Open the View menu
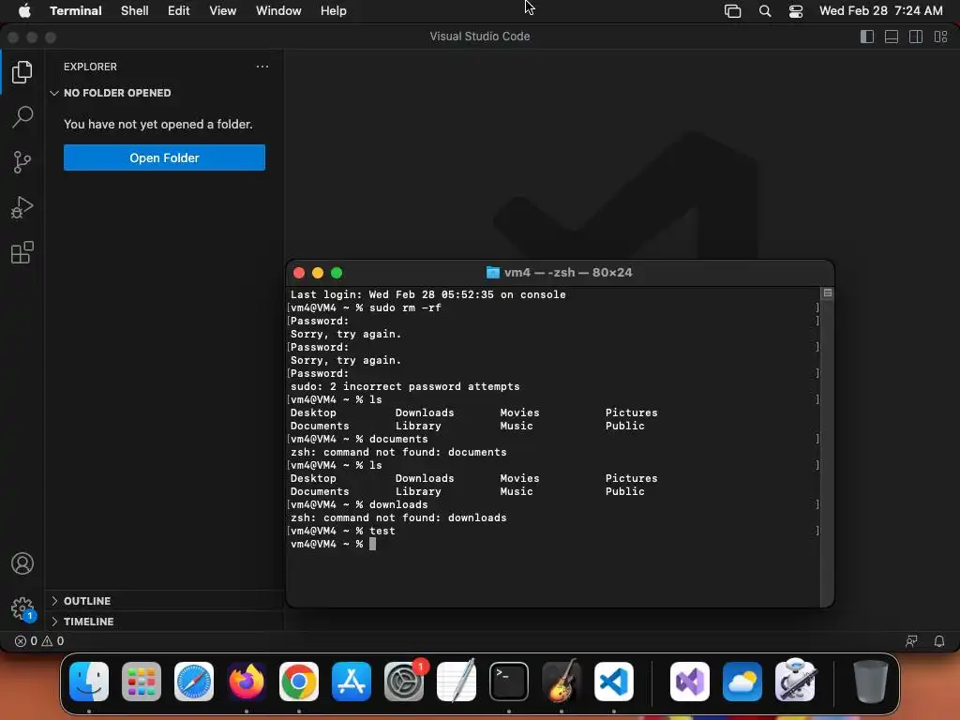Image resolution: width=960 pixels, height=720 pixels. click(x=223, y=11)
